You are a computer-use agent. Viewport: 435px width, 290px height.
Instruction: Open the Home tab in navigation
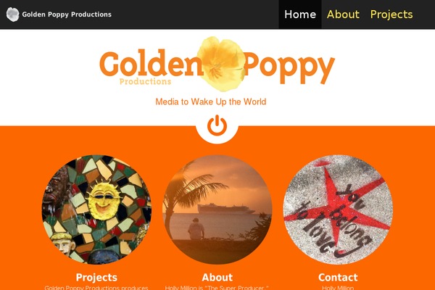pyautogui.click(x=300, y=14)
